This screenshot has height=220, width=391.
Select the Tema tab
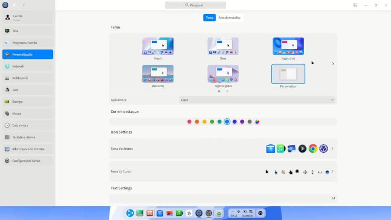point(209,18)
